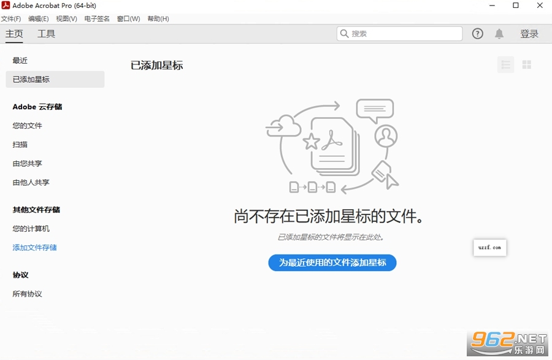Click the 已添加星标的文件将显示在此处 hint text
Image resolution: width=552 pixels, height=360 pixels.
click(331, 237)
